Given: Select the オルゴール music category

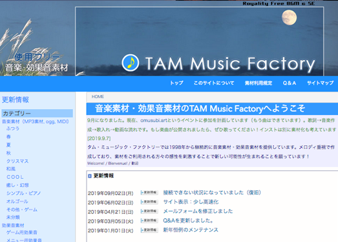Looking at the screenshot, I should point(17,201).
